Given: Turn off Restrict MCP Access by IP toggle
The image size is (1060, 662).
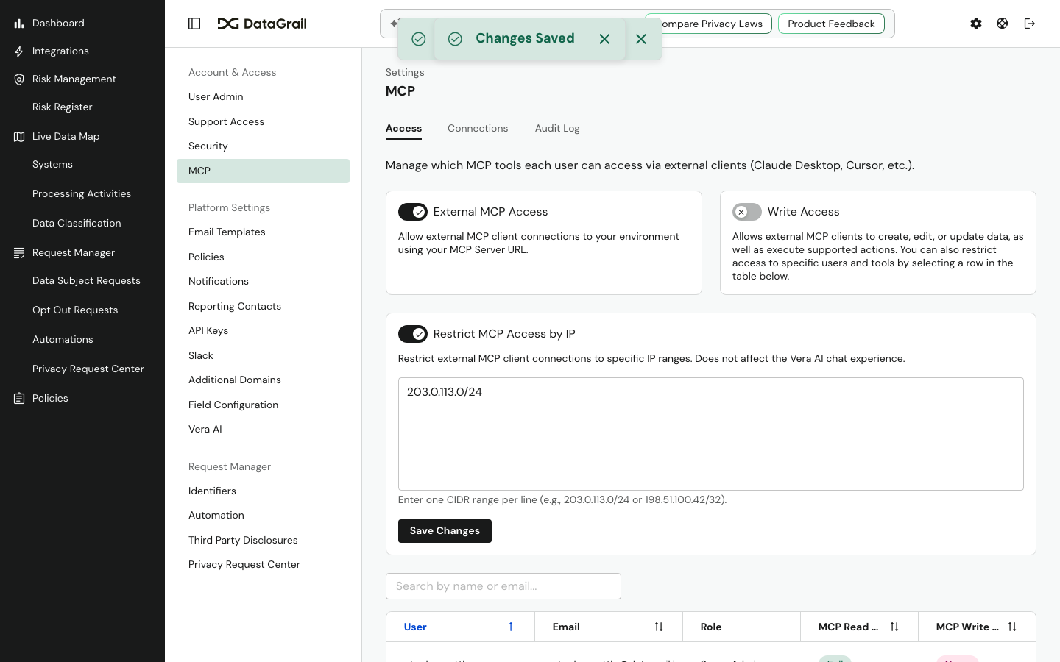Looking at the screenshot, I should [413, 334].
